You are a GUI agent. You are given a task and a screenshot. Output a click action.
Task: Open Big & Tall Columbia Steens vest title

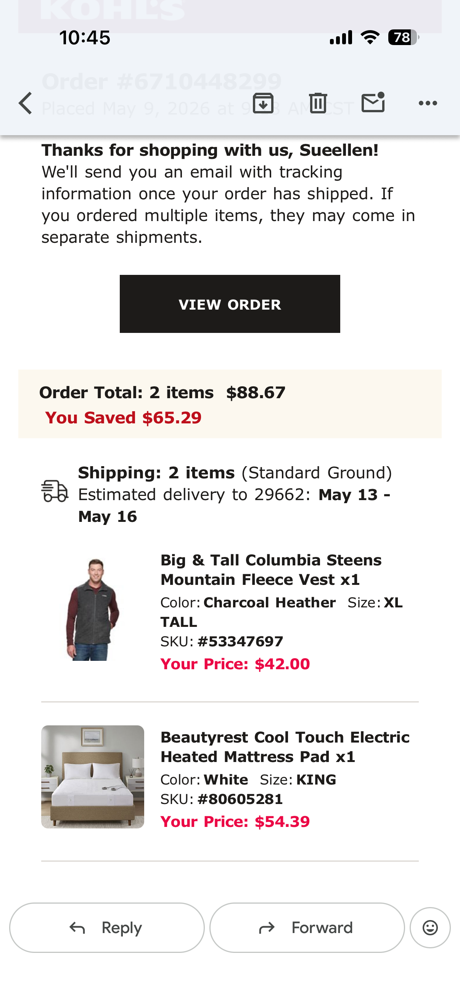271,570
